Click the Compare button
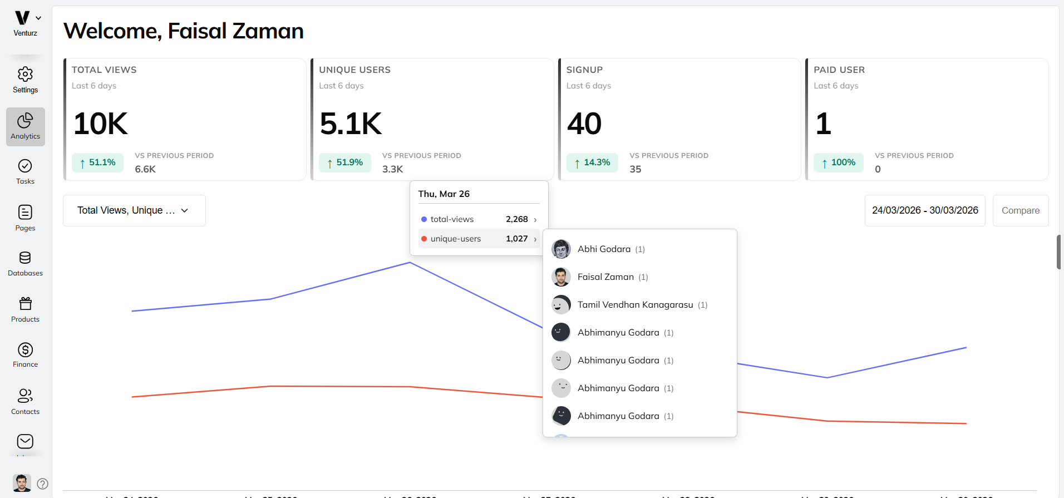Image resolution: width=1064 pixels, height=498 pixels. point(1020,210)
